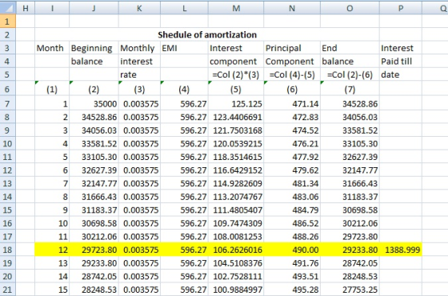The width and height of the screenshot is (448, 296).
Task: Click the 'End' header cell
Action: [x=350, y=48]
